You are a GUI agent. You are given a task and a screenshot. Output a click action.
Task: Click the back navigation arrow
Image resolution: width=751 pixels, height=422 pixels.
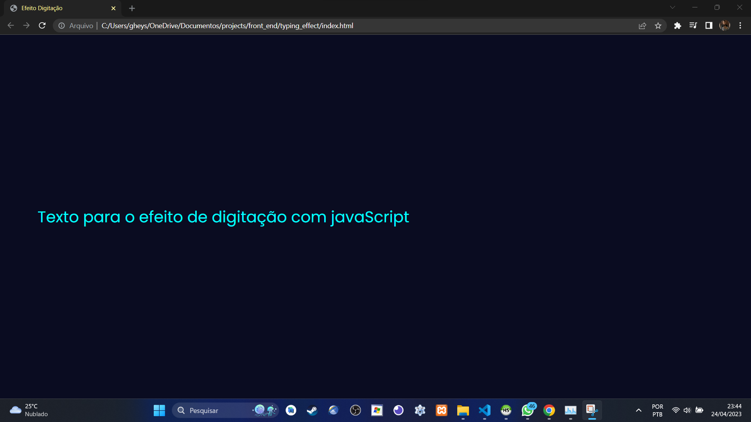pos(11,26)
